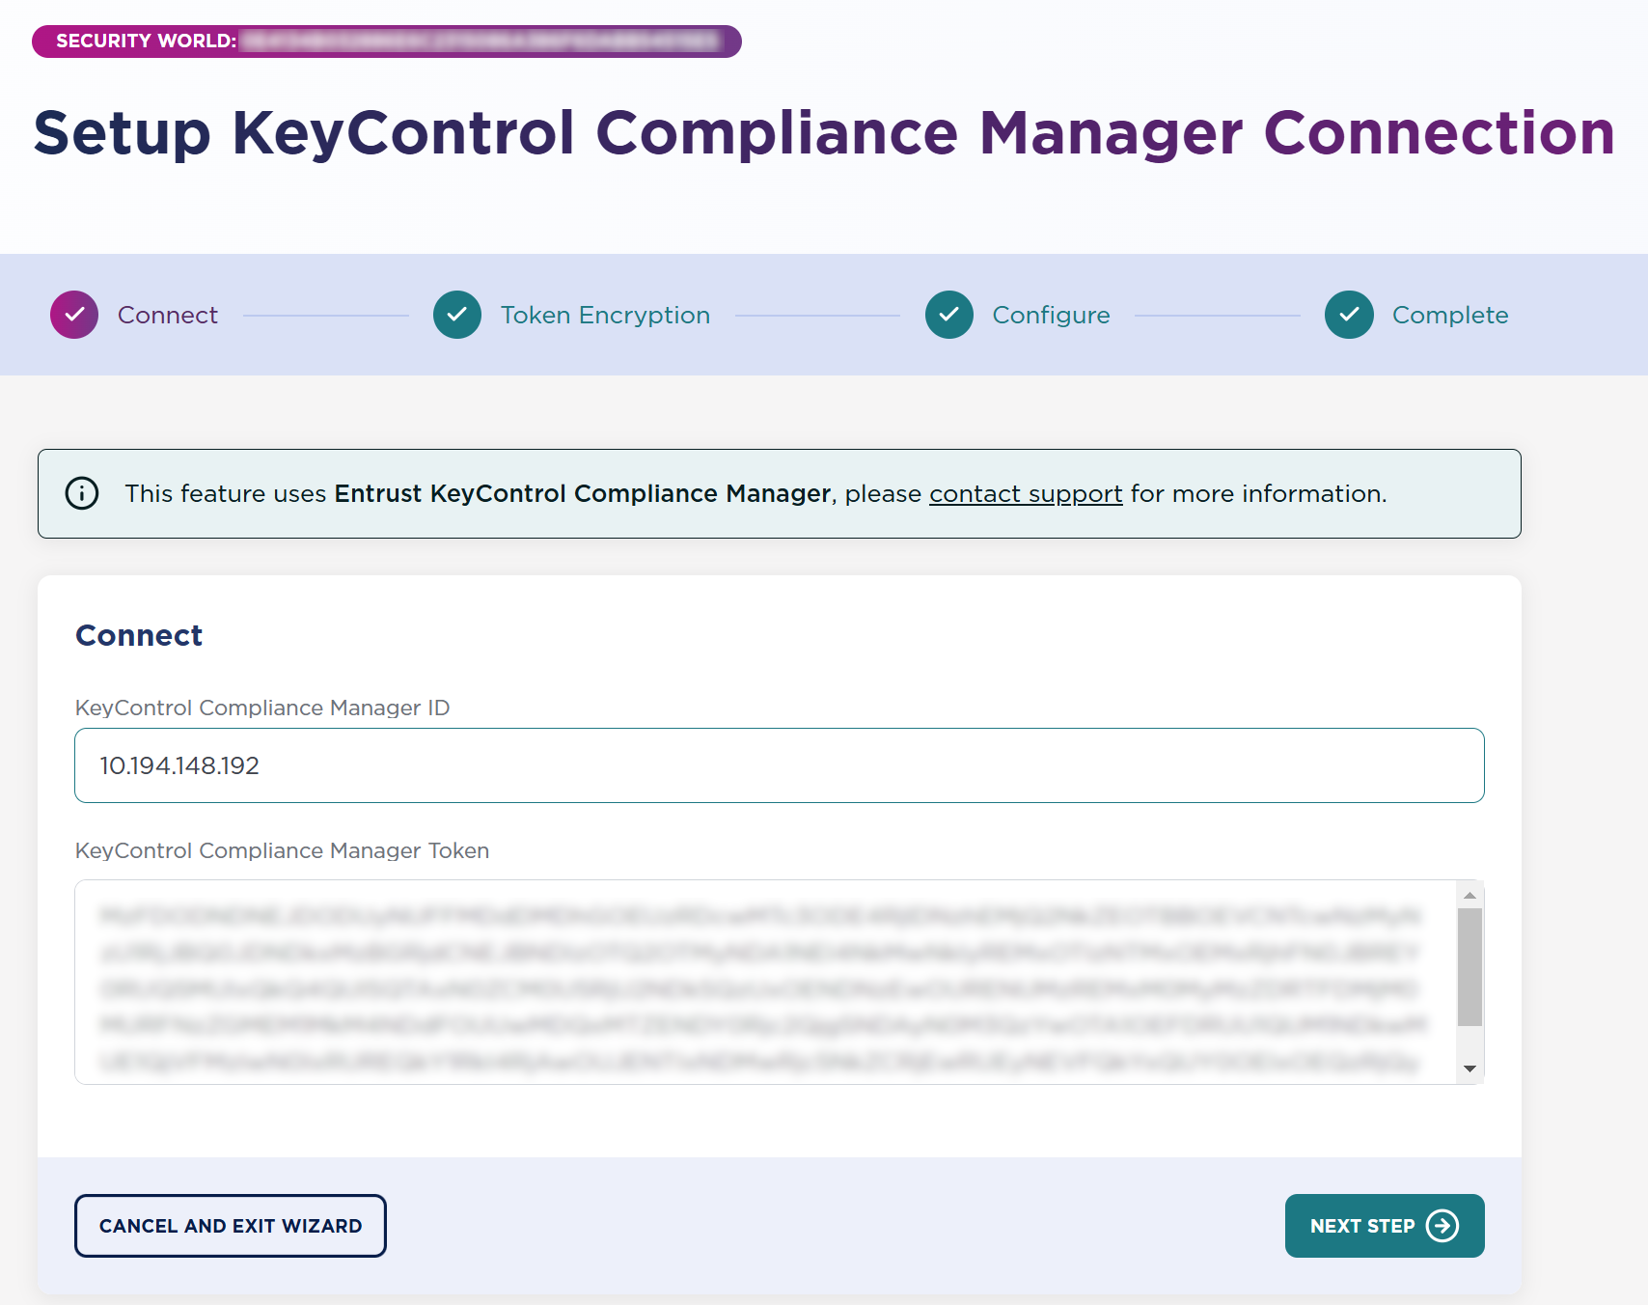
Task: Click the Connect step checkmark icon
Action: coord(74,315)
